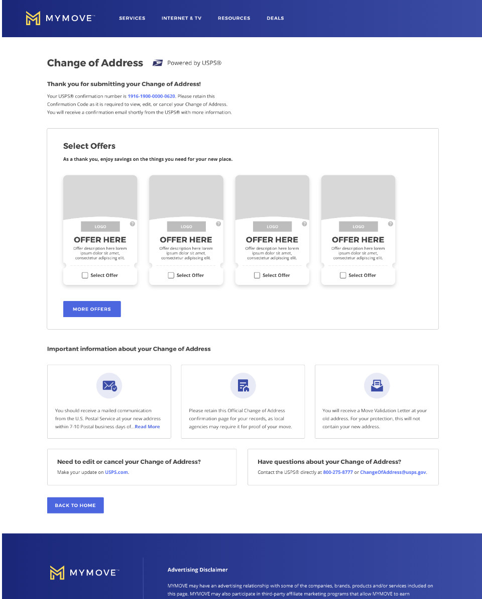Click the Read More link
Image resolution: width=482 pixels, height=599 pixels.
(147, 427)
